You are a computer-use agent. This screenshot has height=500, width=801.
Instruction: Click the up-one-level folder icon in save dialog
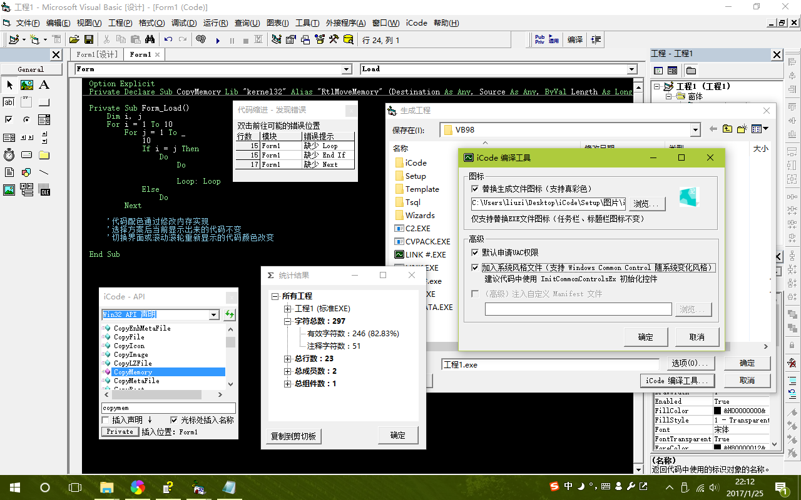click(727, 129)
